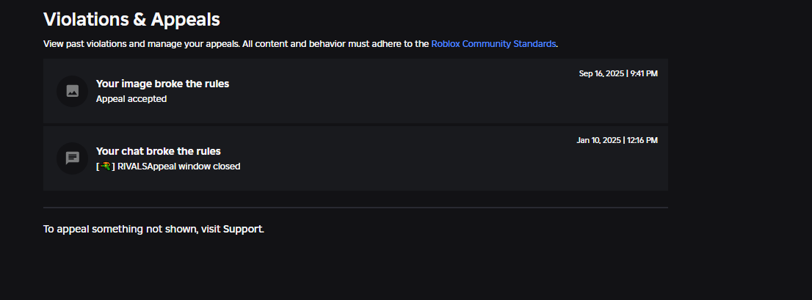
Task: Click the image icon on the first violation
Action: click(x=72, y=91)
